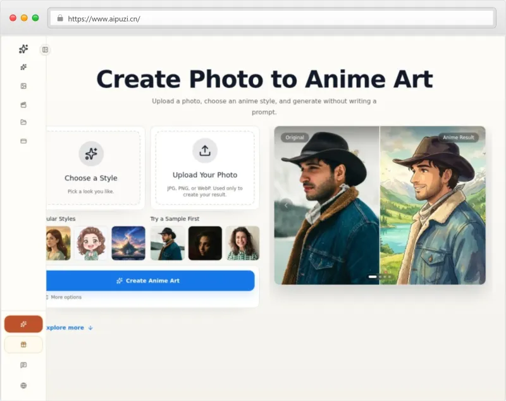Image resolution: width=506 pixels, height=401 pixels.
Task: Choose the dark portrait sample photo
Action: (x=205, y=244)
